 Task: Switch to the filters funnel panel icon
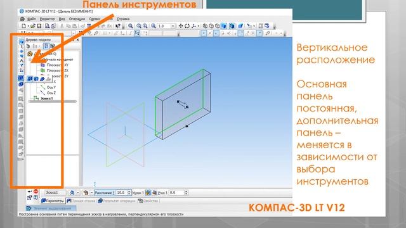point(21,65)
